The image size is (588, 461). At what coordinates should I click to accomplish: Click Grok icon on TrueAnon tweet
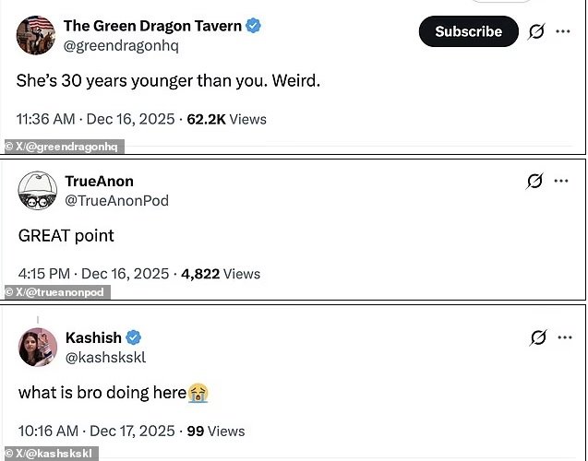click(534, 181)
